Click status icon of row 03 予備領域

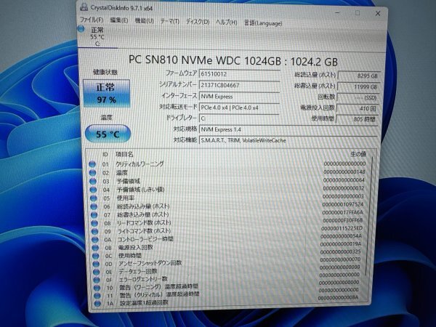[x=93, y=181]
